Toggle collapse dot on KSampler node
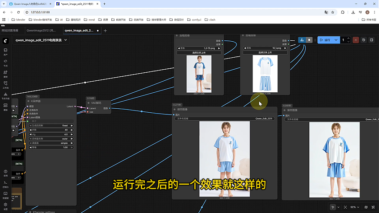379x213 pixels. pos(28,101)
